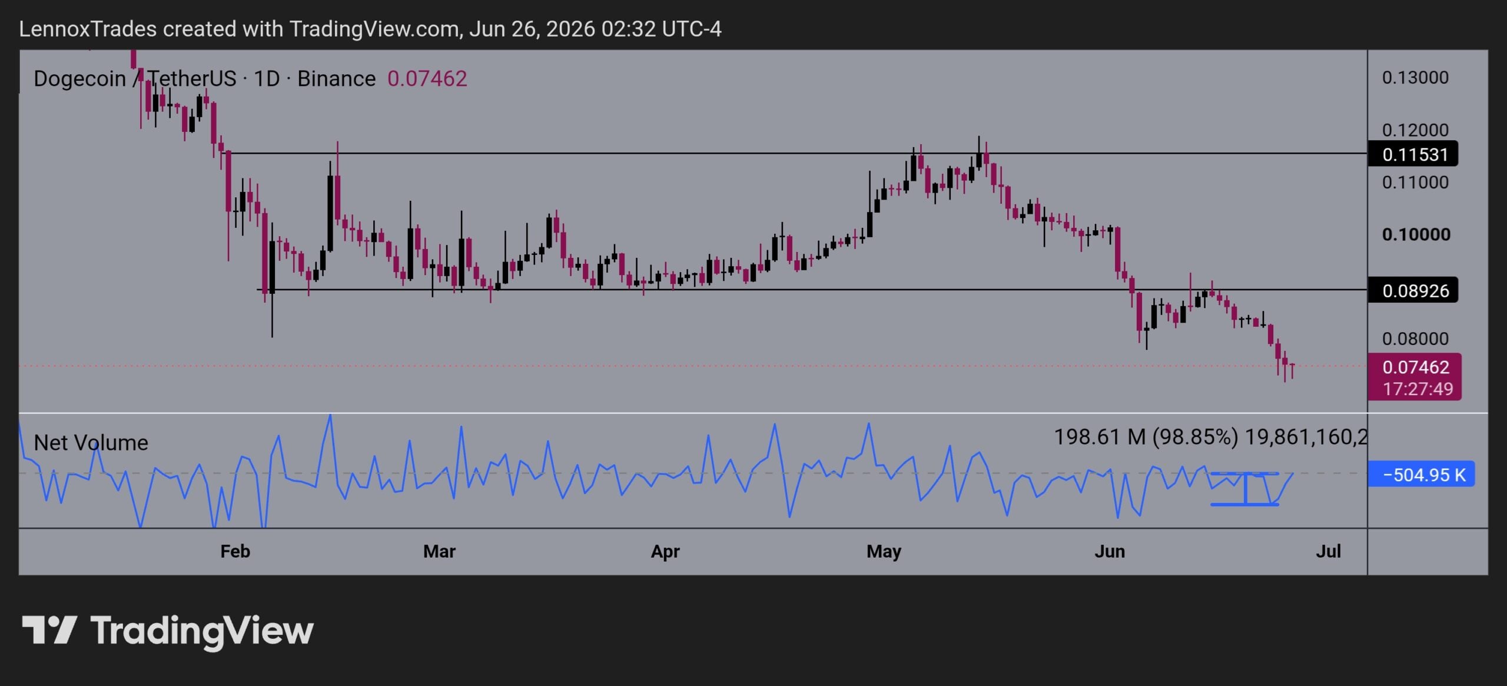Click the 0.12000 price axis label

click(x=1415, y=130)
